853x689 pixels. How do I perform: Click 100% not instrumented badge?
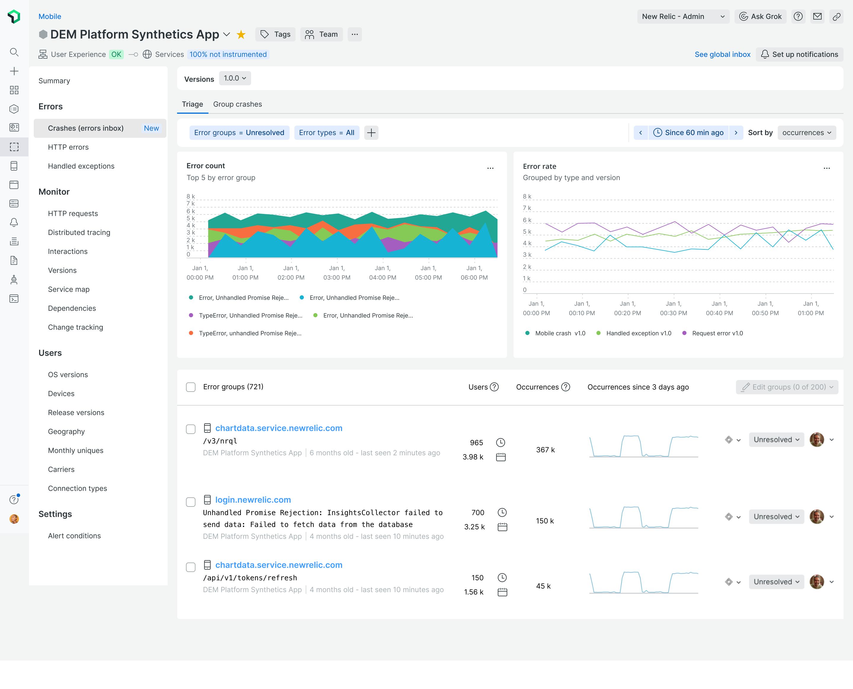(x=228, y=55)
